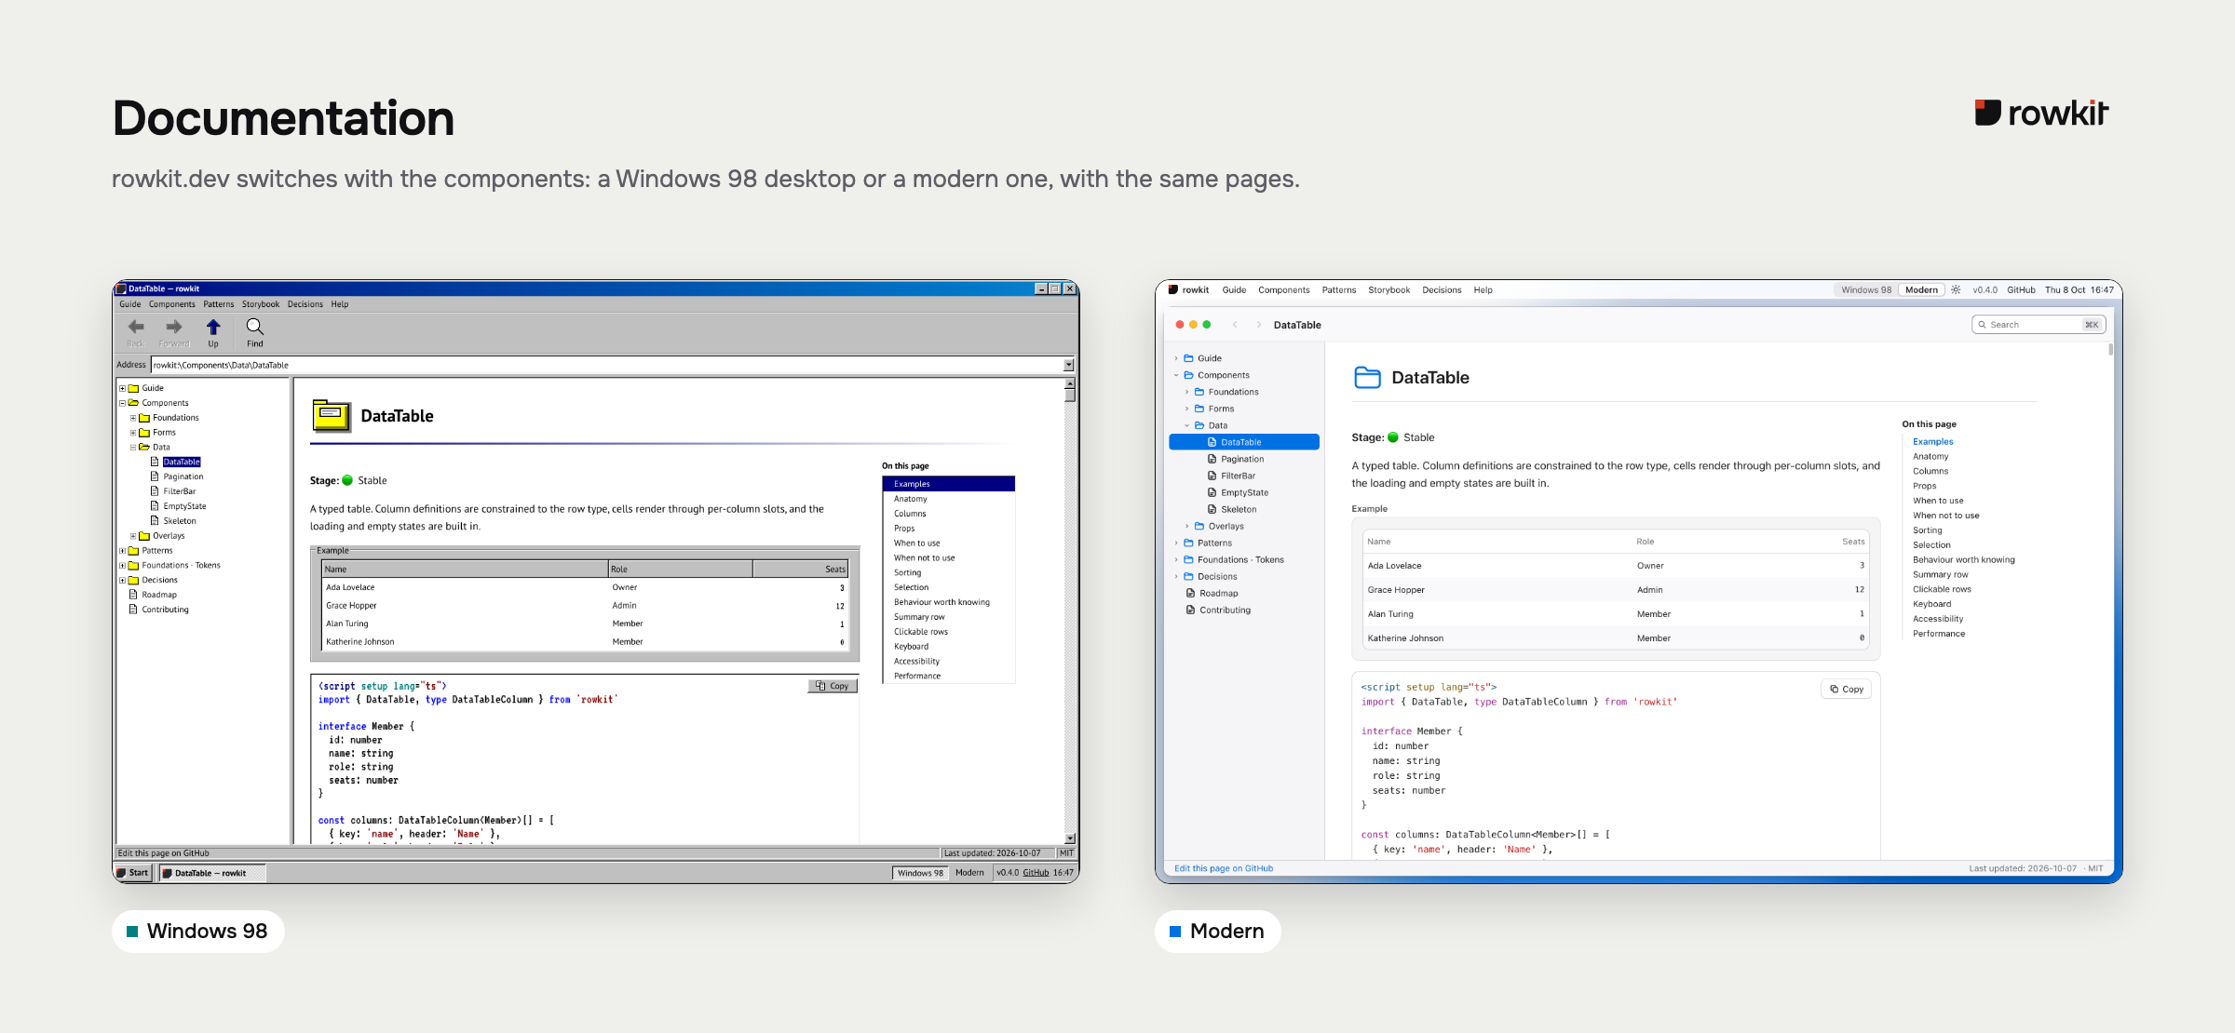The image size is (2235, 1033).
Task: Open the Decisions menu in Modern top bar
Action: pyautogui.click(x=1442, y=290)
